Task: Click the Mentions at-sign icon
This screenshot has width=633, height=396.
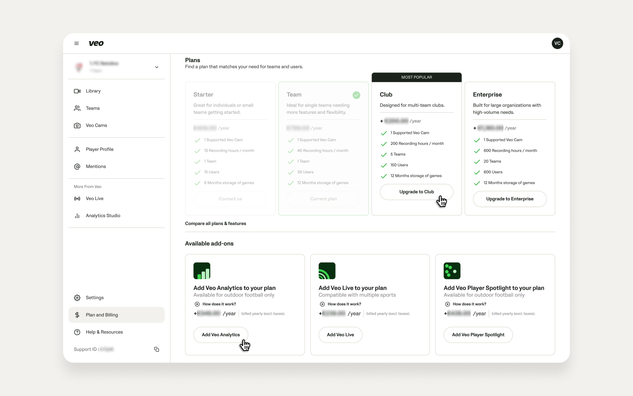Action: point(77,167)
